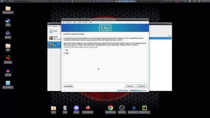Image resolution: width=210 pixels, height=118 pixels.
Task: Click the battery tray icon
Action: [195, 1]
